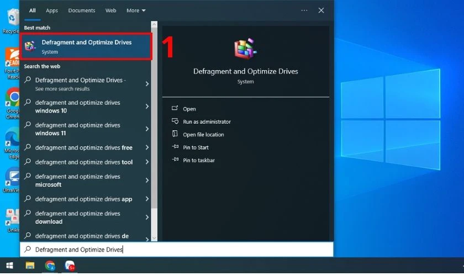464x276 pixels.
Task: Click the Pin to taskbar pin icon
Action: point(175,160)
